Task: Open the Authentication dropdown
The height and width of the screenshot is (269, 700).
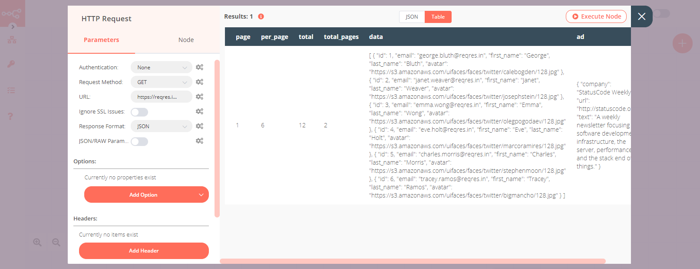Action: click(161, 67)
